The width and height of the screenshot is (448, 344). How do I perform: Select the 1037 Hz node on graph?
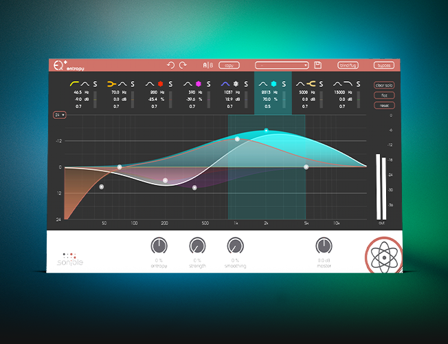pyautogui.click(x=237, y=139)
